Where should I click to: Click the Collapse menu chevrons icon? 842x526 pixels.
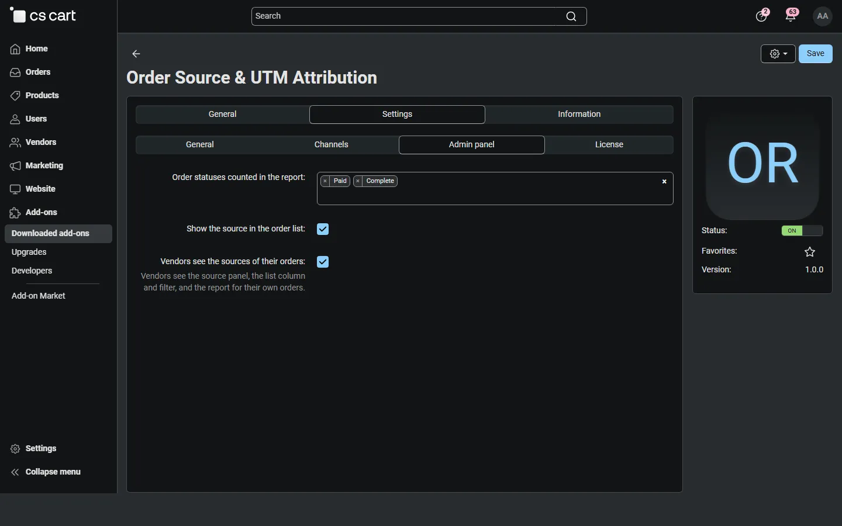(x=15, y=472)
